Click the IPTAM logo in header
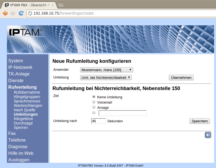The width and height of the screenshot is (216, 168). pyautogui.click(x=26, y=32)
